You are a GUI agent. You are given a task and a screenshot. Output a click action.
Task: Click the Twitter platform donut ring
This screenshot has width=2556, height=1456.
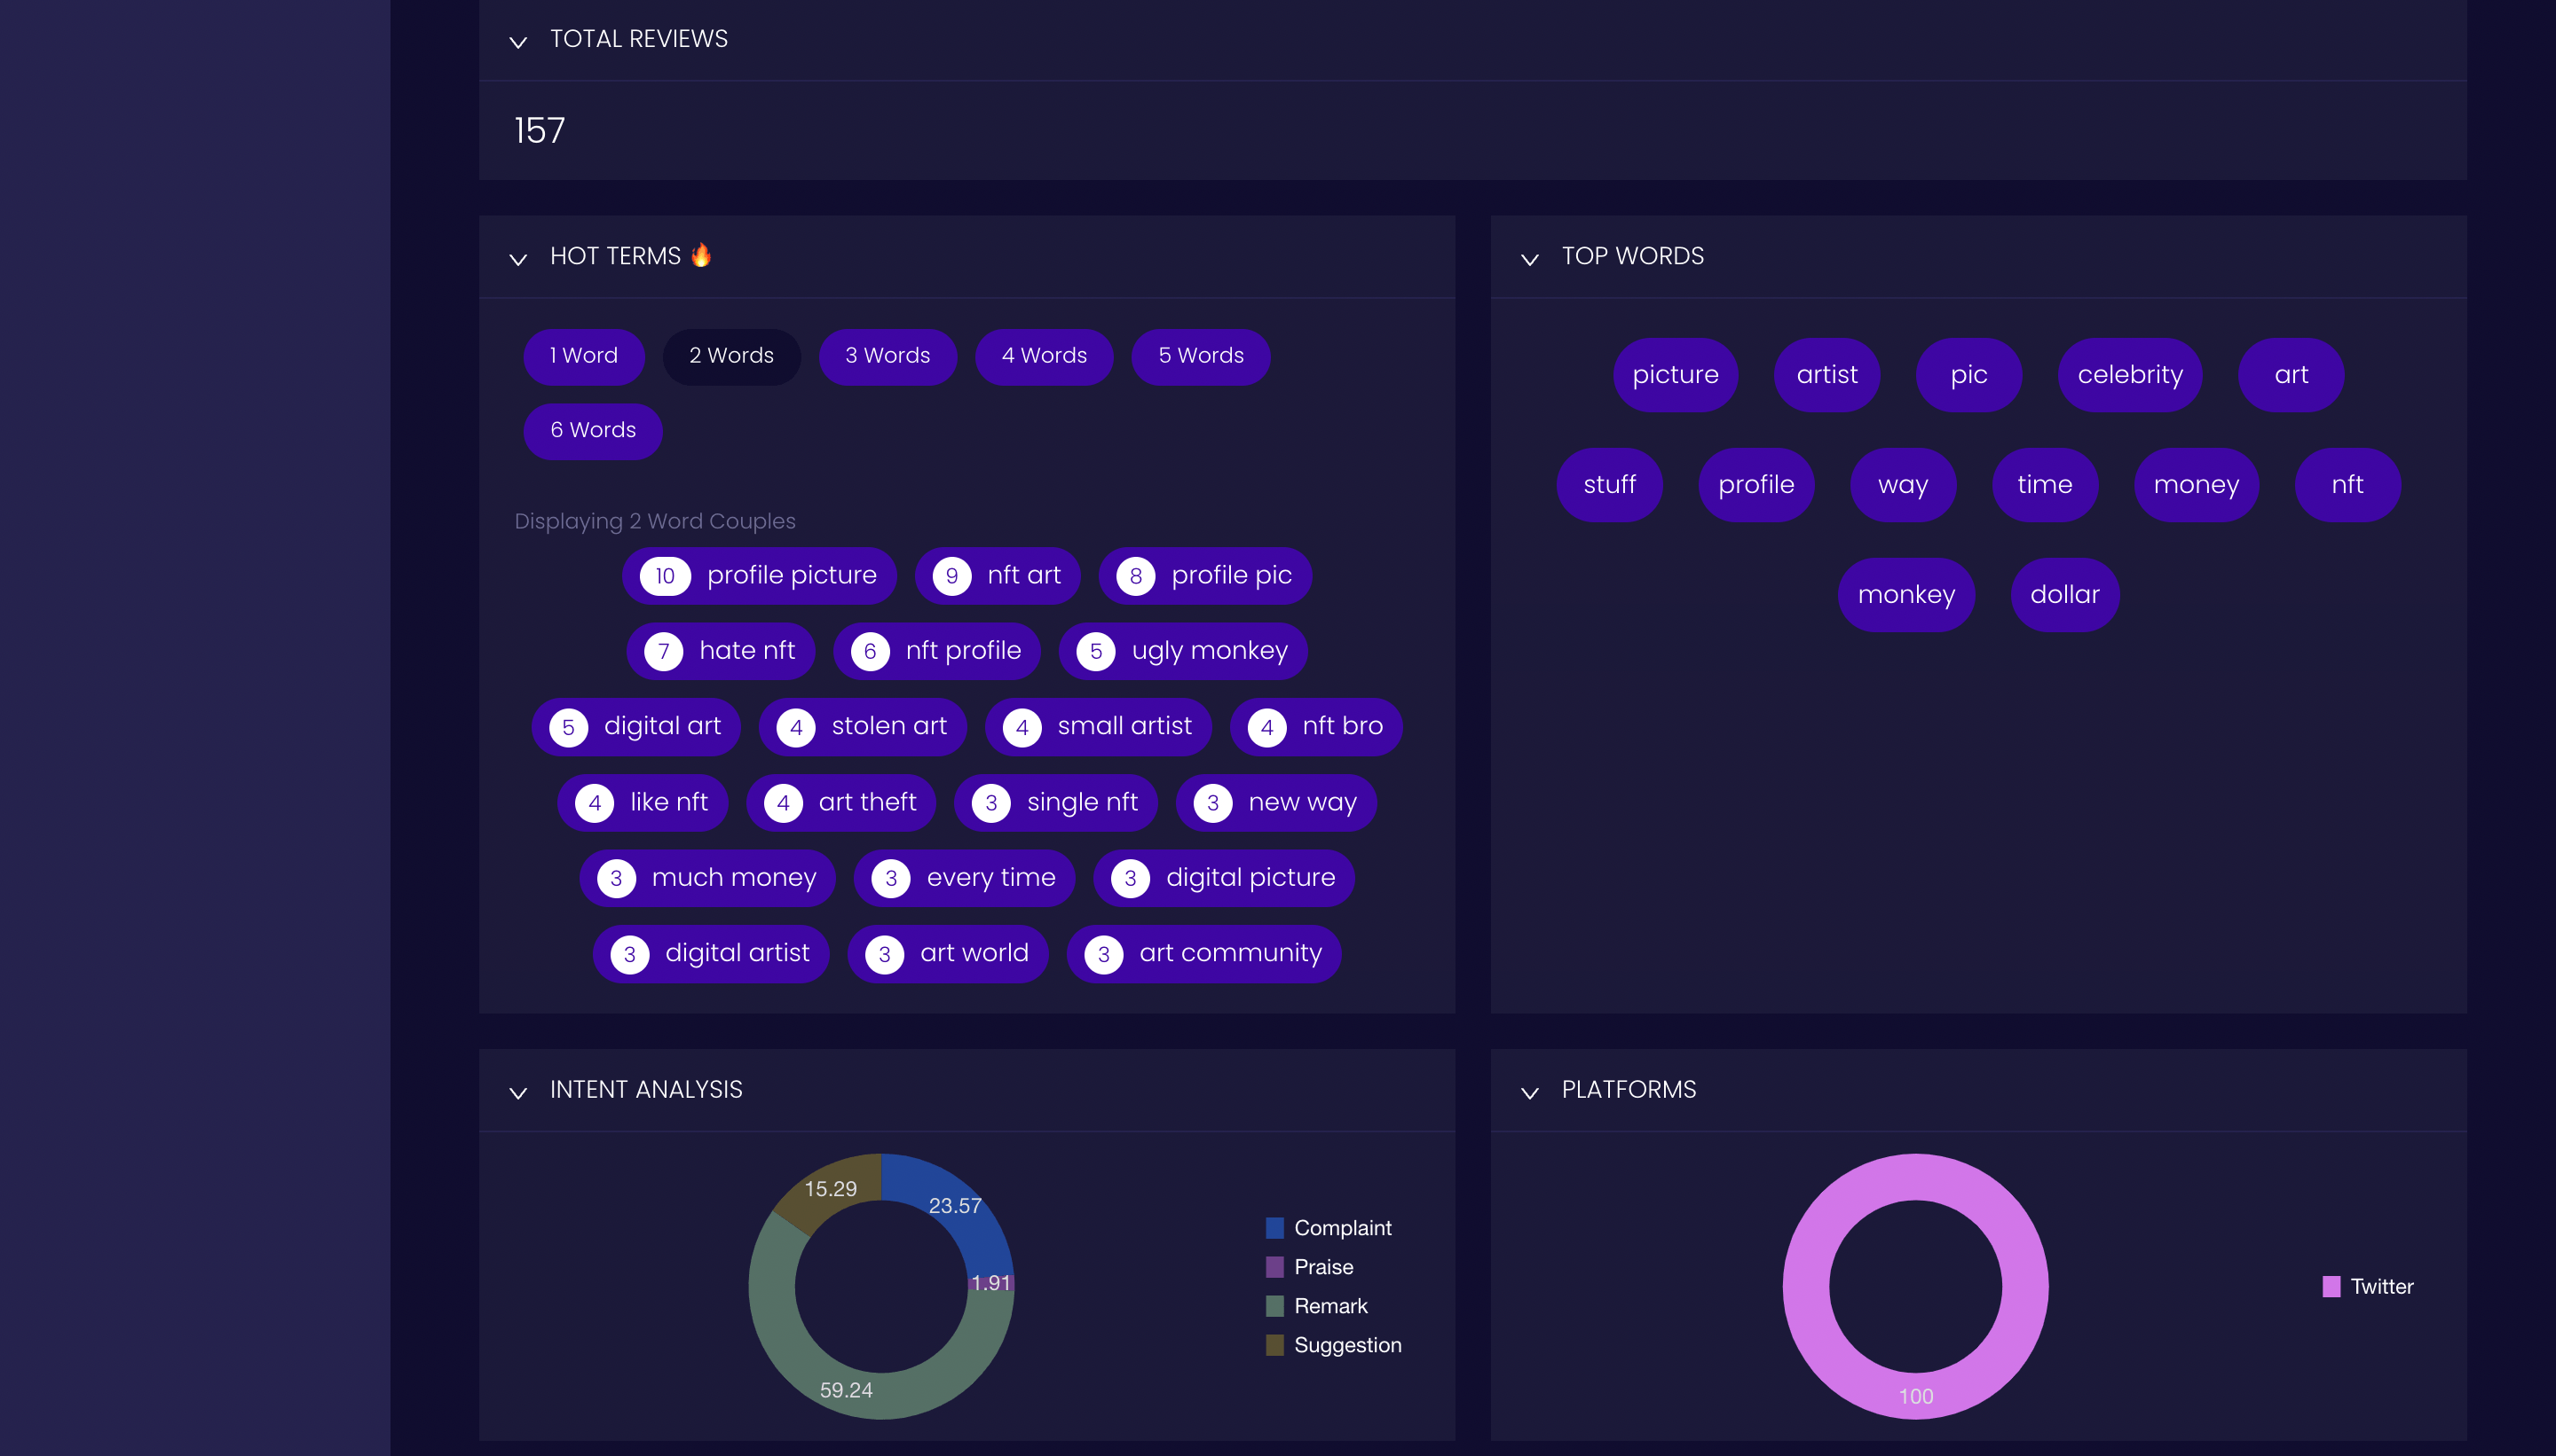pos(1805,1287)
